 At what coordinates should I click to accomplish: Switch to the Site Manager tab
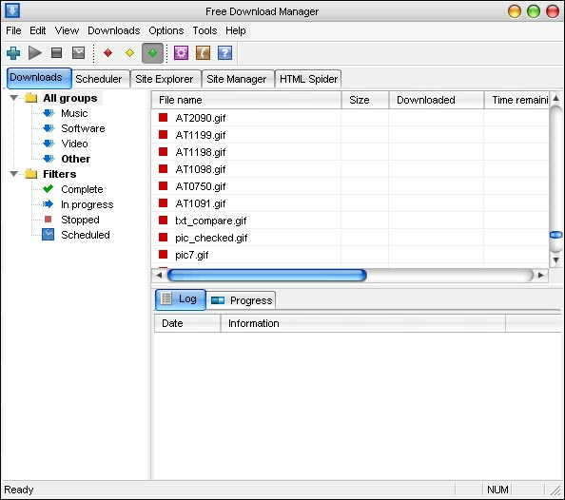(237, 79)
